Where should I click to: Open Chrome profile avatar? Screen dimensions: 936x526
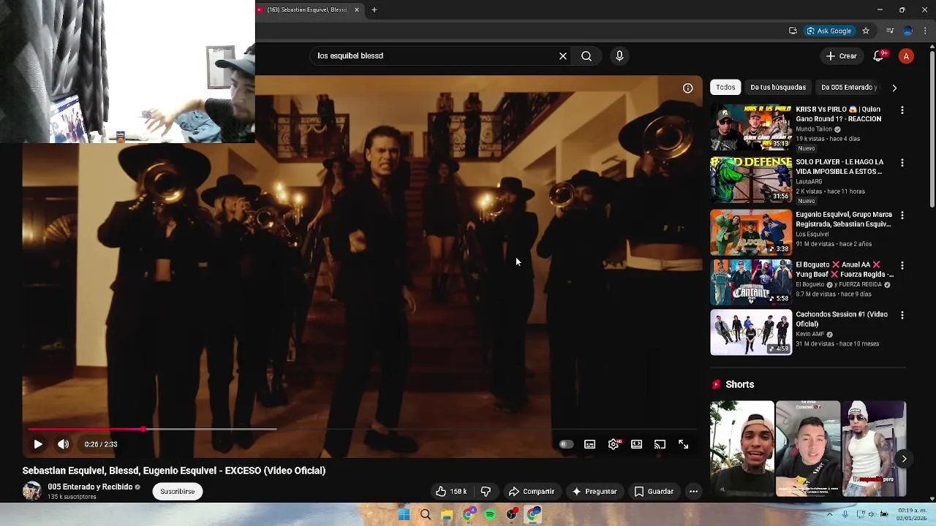(x=908, y=31)
